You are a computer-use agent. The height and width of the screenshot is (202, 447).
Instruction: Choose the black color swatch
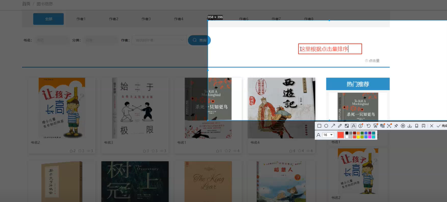coord(347,133)
